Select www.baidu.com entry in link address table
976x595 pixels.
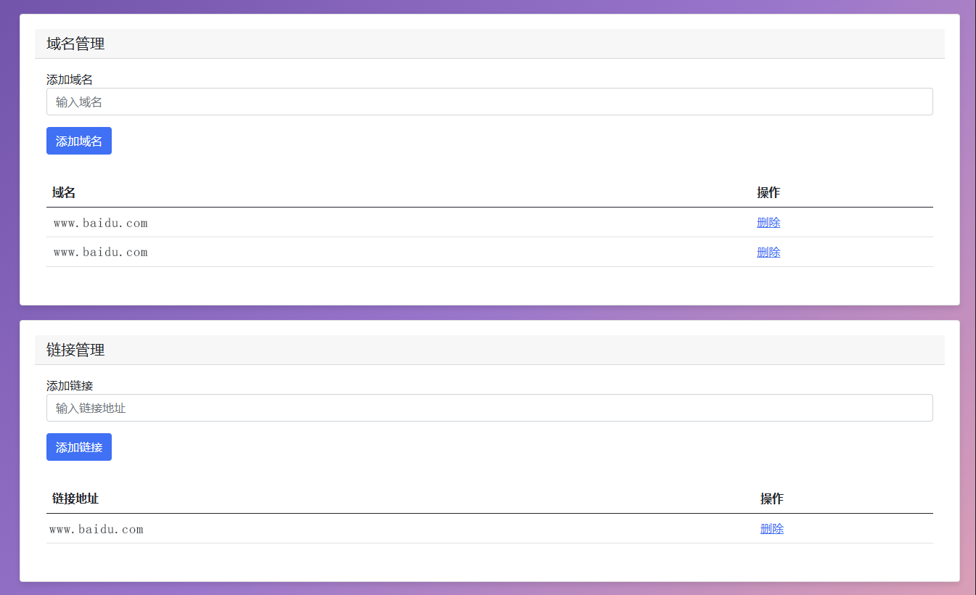click(97, 530)
